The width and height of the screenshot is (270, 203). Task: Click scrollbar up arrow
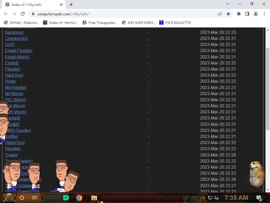point(268,30)
